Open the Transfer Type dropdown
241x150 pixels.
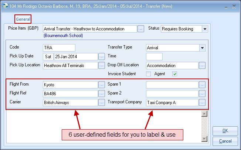(202, 48)
